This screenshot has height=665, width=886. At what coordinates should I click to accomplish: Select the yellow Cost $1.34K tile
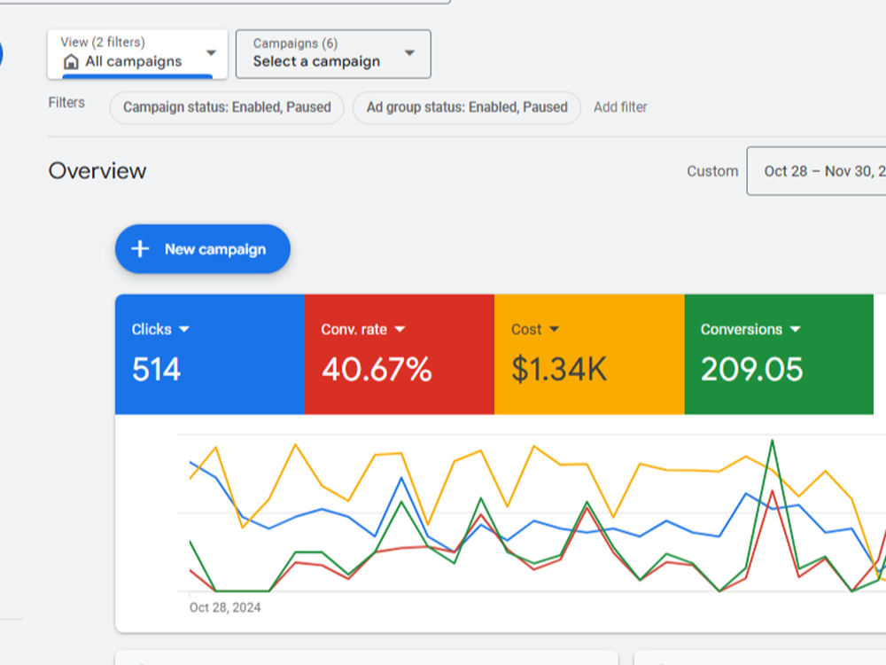click(589, 354)
